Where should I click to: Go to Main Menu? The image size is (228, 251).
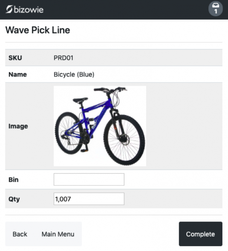point(58,234)
